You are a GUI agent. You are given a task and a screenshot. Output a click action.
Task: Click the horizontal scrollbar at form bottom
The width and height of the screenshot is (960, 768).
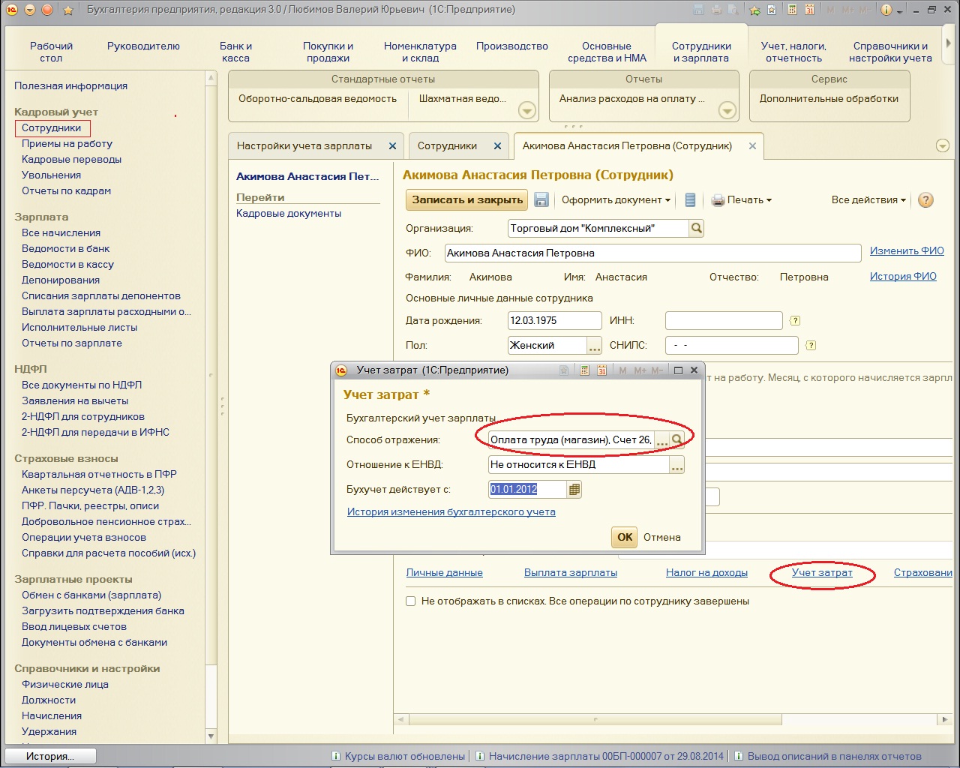pos(595,719)
